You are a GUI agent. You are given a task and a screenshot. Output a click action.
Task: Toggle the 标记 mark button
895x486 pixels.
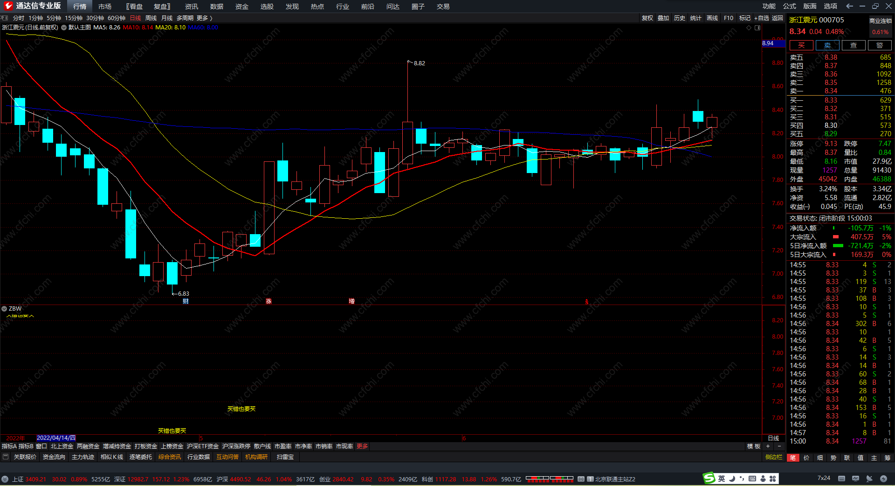click(745, 18)
